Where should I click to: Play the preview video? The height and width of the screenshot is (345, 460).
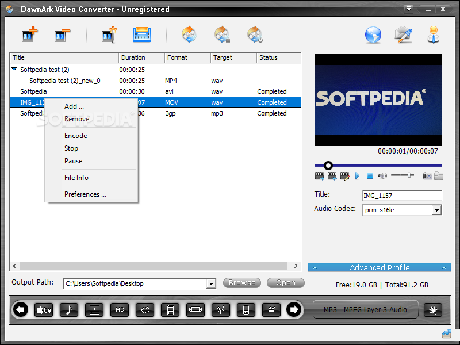pyautogui.click(x=357, y=176)
